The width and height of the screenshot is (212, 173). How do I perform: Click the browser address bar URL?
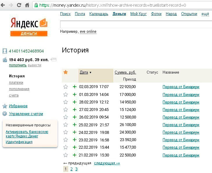[113, 5]
